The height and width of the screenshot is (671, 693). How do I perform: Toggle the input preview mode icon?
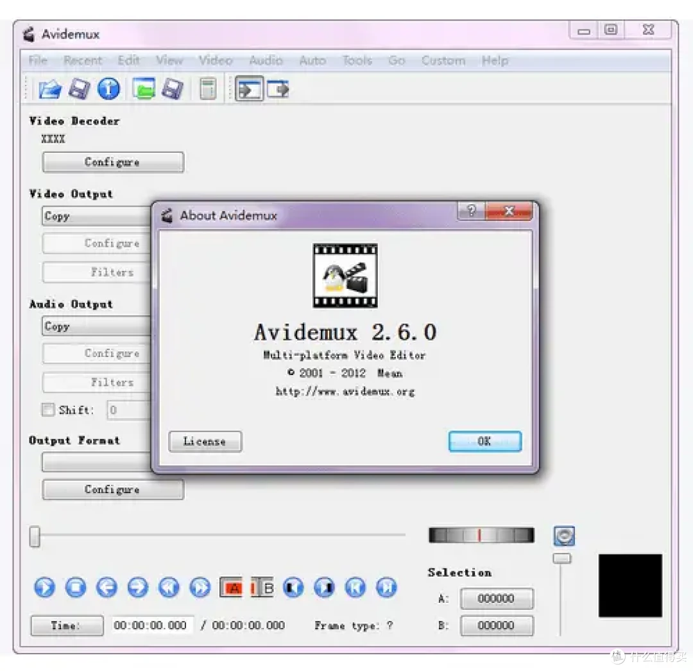tap(249, 89)
